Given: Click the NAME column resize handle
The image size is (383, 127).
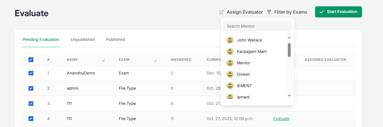Looking at the screenshot, I should click(x=103, y=60).
